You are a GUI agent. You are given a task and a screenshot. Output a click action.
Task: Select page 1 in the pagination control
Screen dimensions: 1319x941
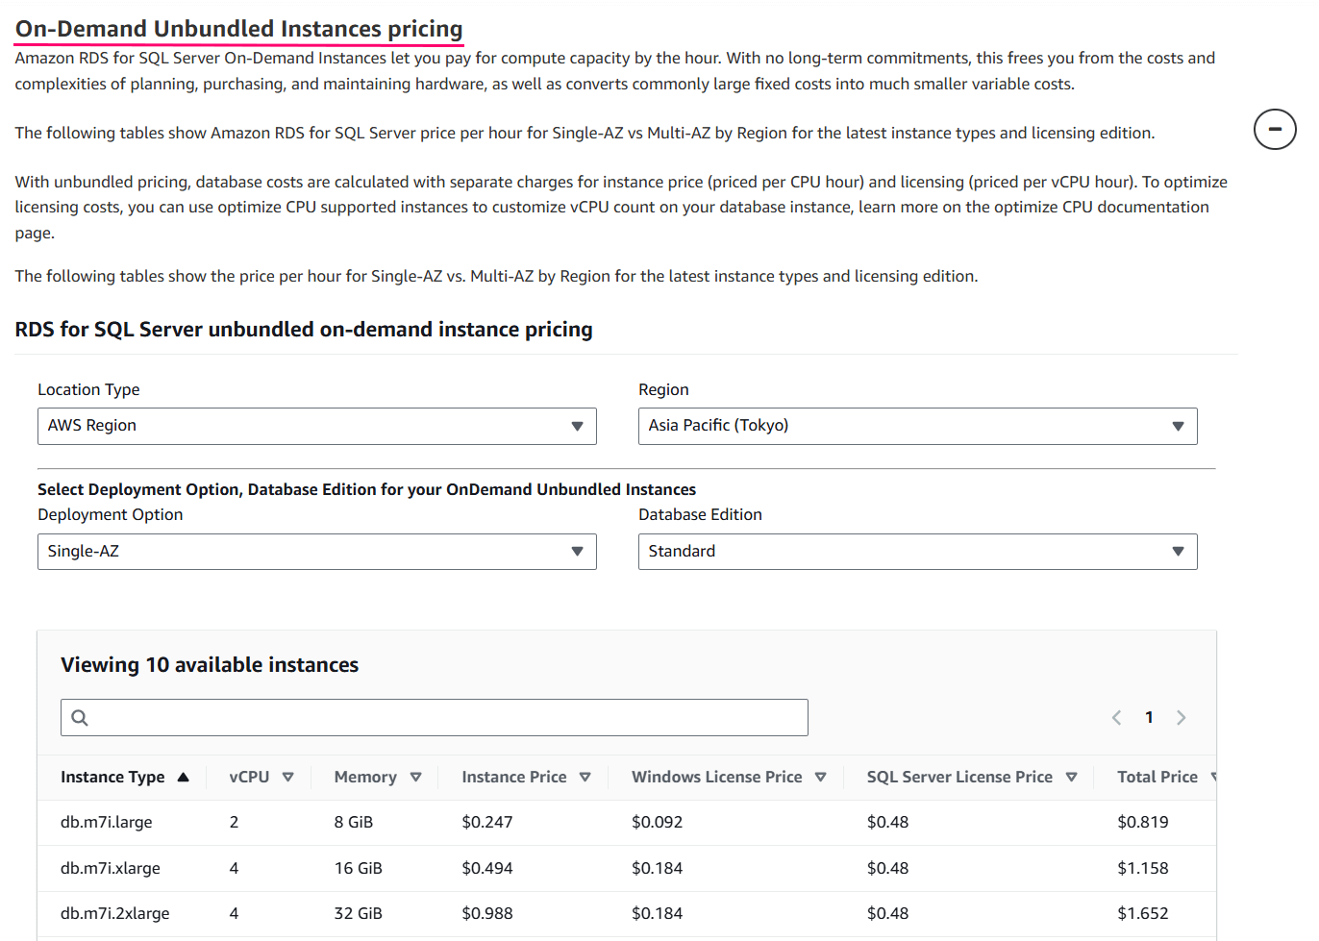coord(1149,717)
